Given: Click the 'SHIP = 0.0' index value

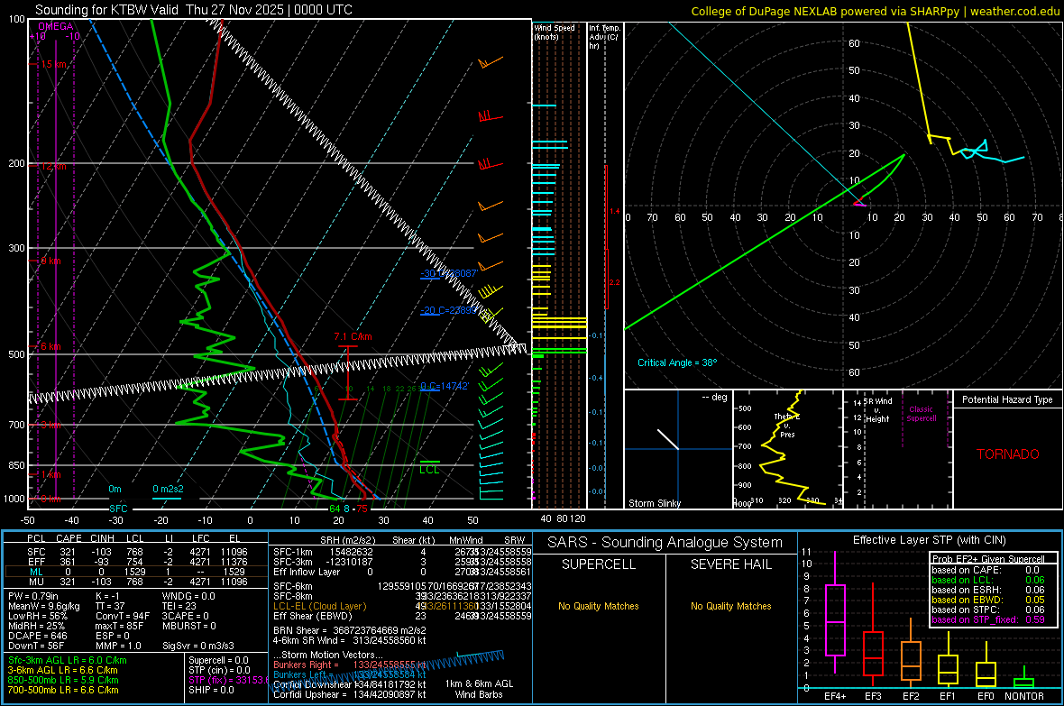Looking at the screenshot, I should point(211,690).
